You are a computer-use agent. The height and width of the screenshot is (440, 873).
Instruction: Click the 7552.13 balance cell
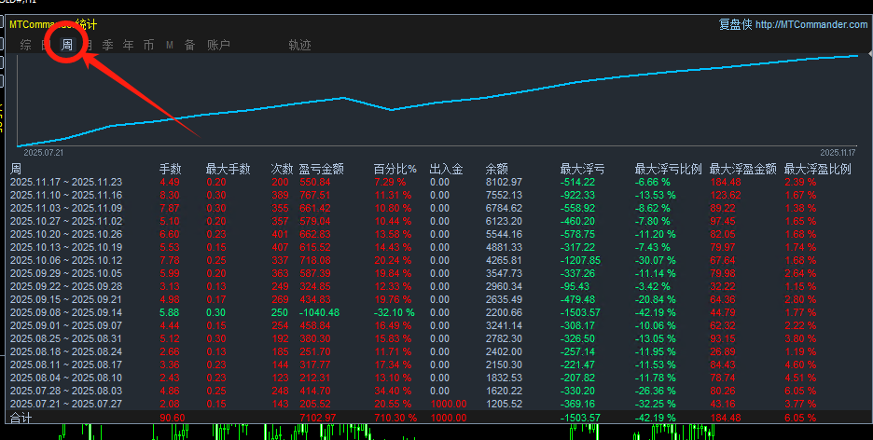click(504, 195)
